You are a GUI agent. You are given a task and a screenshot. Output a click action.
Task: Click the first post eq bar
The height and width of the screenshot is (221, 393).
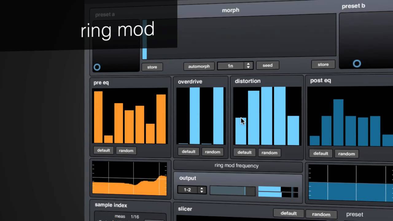(315, 141)
